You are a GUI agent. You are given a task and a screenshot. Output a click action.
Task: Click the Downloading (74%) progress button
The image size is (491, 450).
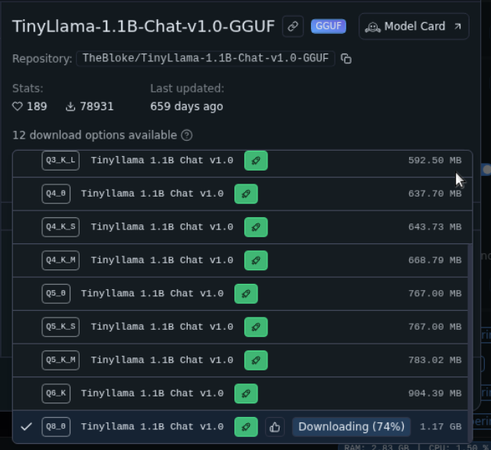[352, 427]
